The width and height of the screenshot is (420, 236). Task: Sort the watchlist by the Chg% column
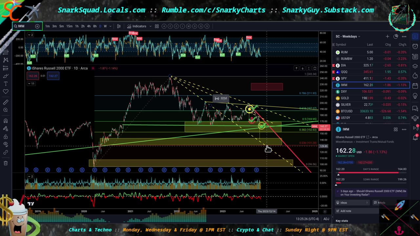tap(402, 45)
